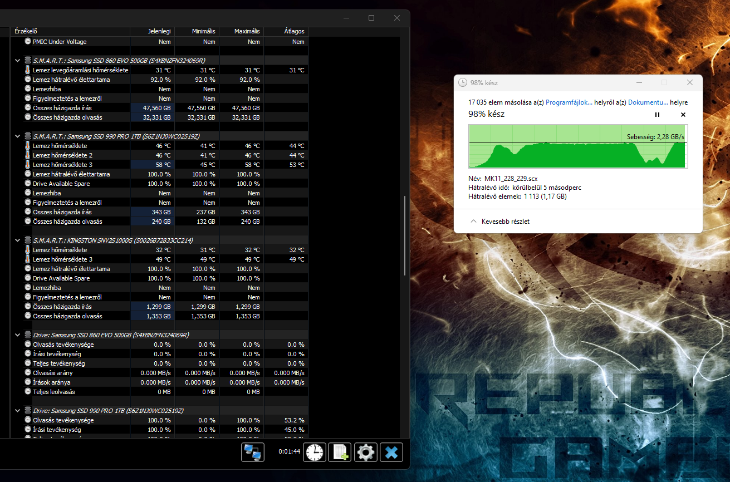Click the Jelenlegi column header
730x482 pixels.
click(153, 32)
